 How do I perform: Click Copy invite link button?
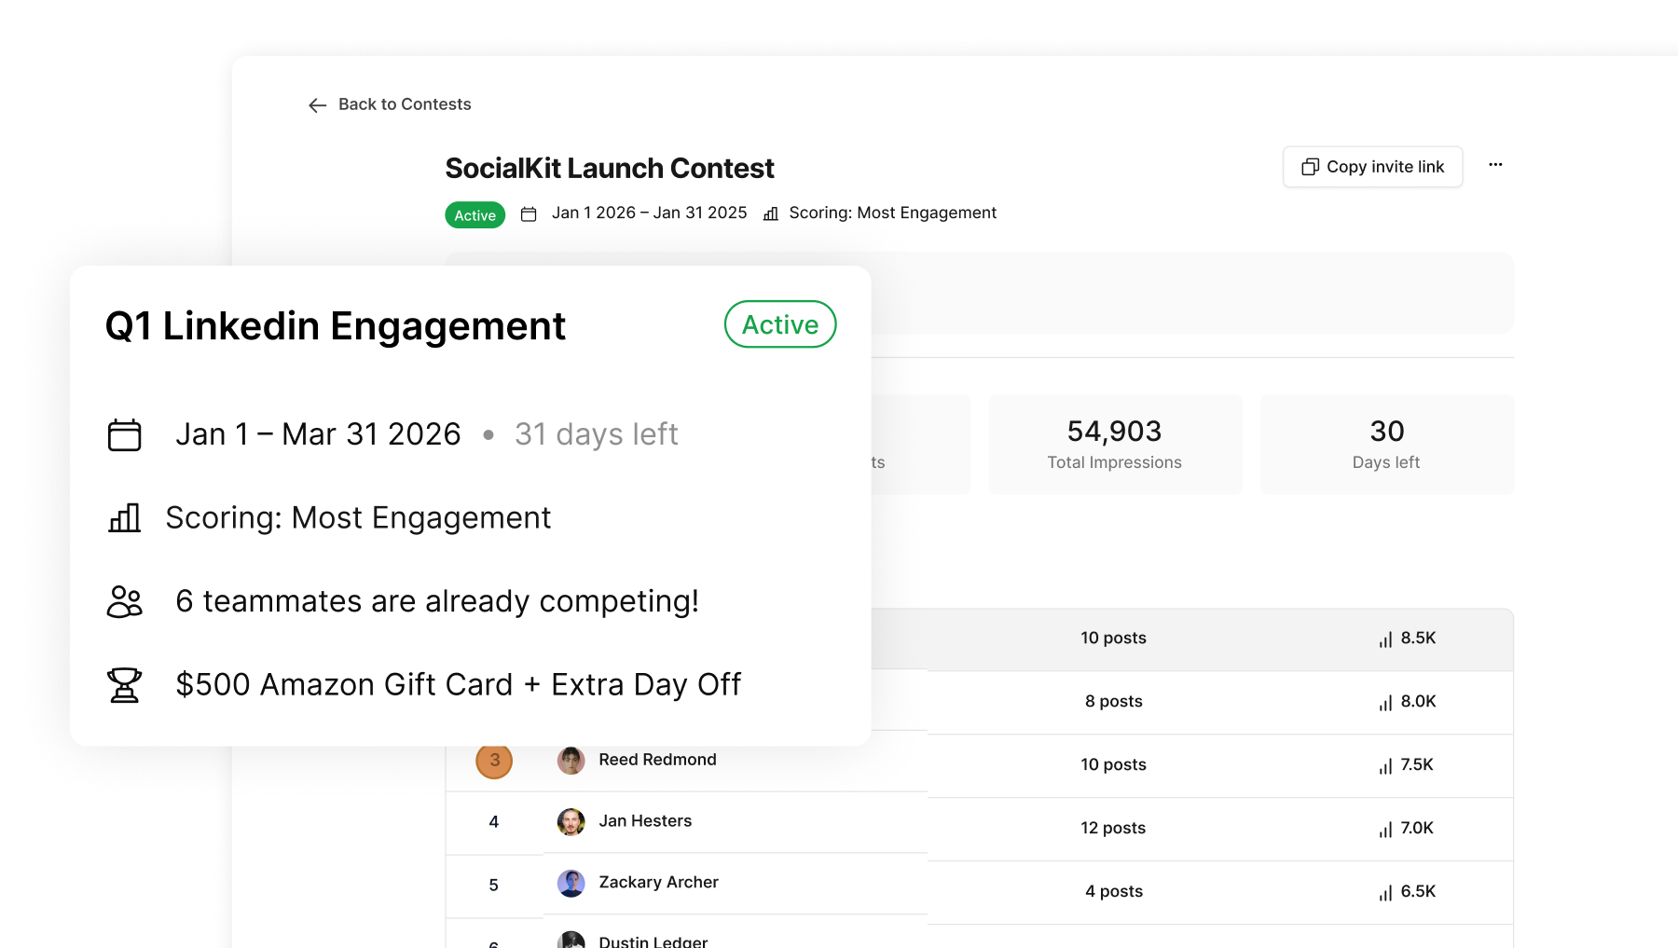point(1372,167)
